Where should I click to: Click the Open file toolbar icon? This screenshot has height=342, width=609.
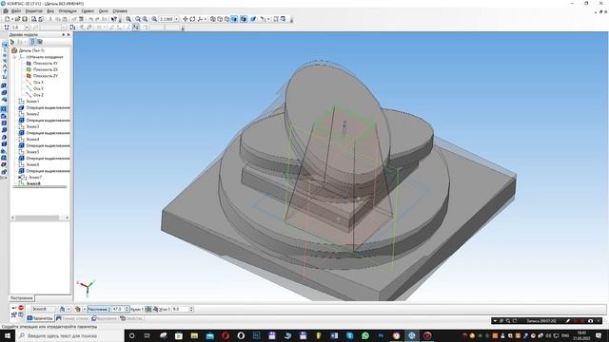pyautogui.click(x=17, y=19)
